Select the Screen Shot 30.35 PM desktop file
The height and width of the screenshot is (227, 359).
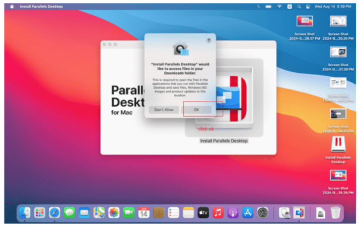point(338,21)
